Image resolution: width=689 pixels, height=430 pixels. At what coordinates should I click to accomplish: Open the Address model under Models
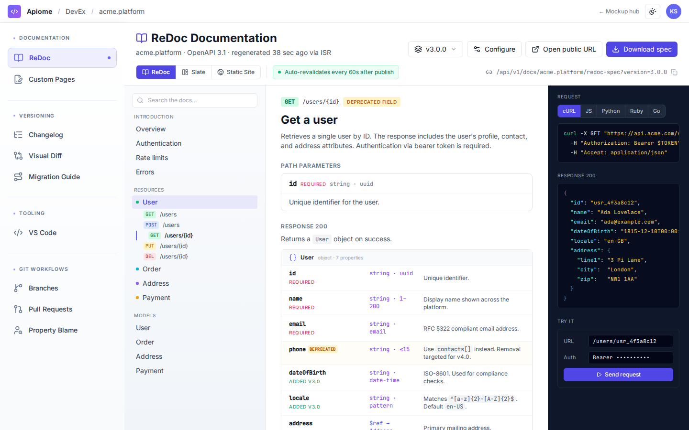(x=195, y=356)
